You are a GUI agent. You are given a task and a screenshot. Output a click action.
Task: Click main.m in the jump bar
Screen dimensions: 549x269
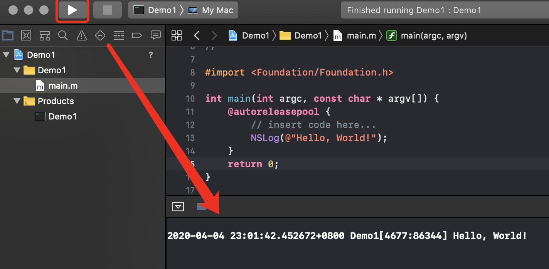click(x=354, y=36)
